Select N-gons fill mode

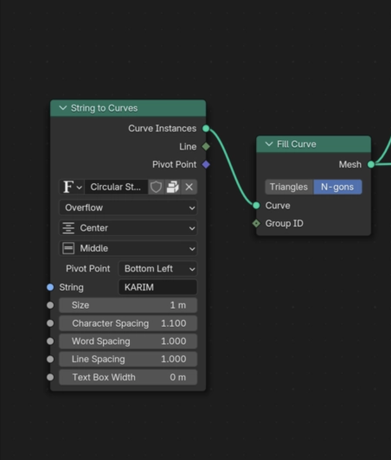coord(338,187)
